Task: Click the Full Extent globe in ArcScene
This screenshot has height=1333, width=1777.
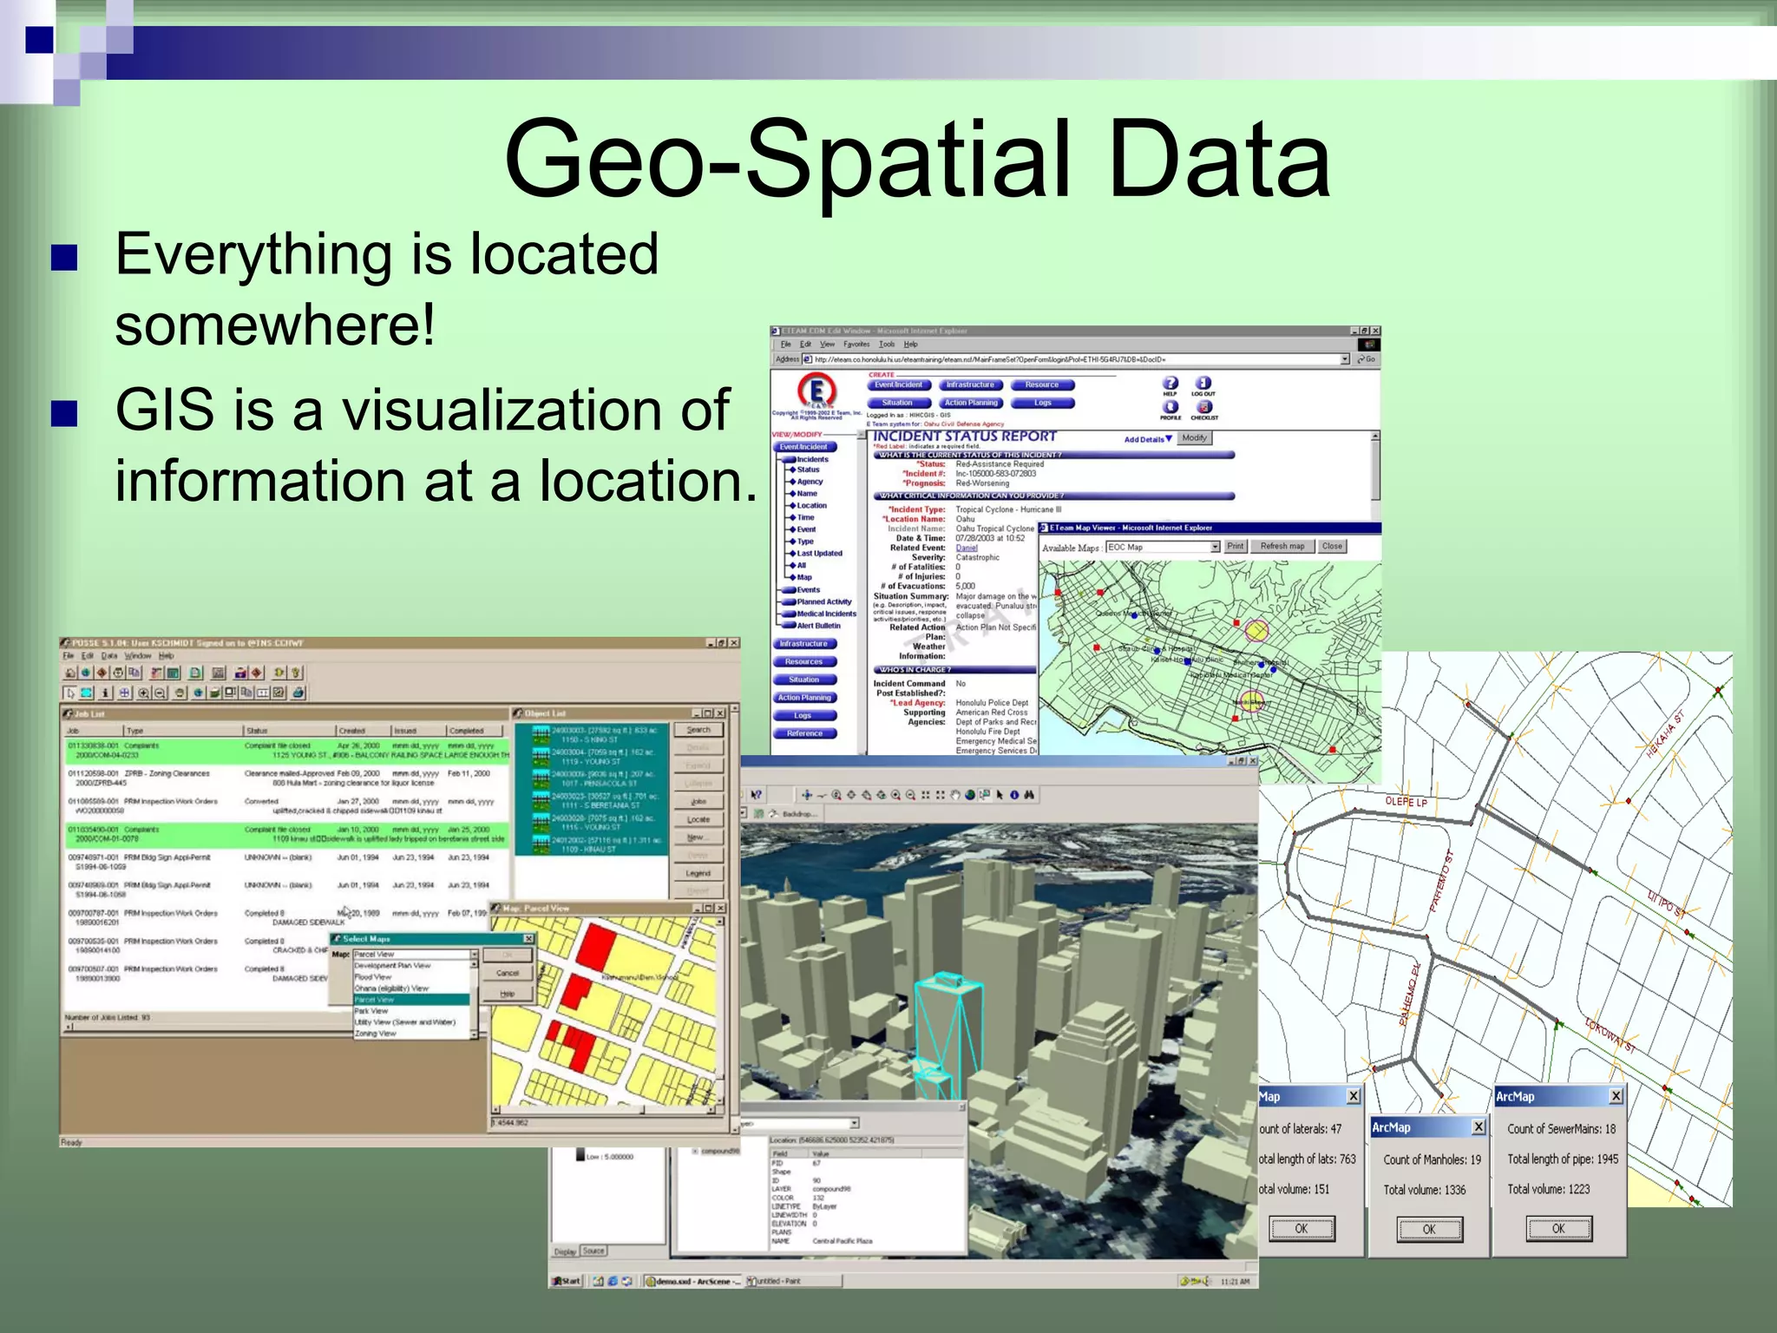Action: [x=970, y=795]
